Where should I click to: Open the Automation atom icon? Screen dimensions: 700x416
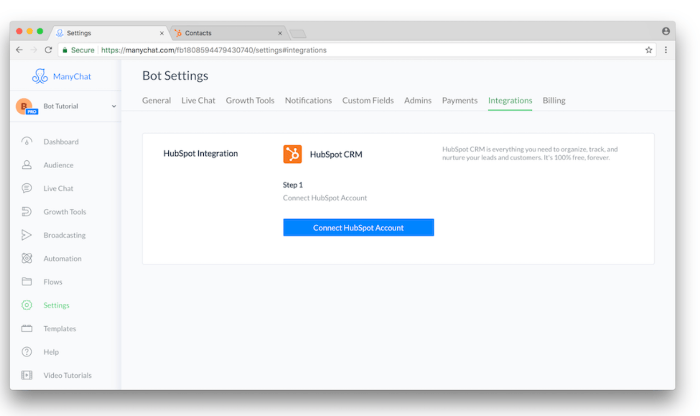click(27, 258)
